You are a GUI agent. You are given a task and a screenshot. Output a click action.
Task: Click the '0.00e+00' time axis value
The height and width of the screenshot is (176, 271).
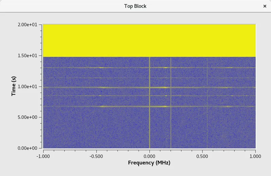pos(28,148)
